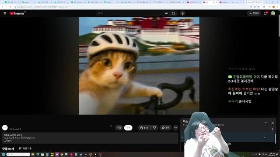Open the create (+ 만들기) menu

(x=254, y=13)
